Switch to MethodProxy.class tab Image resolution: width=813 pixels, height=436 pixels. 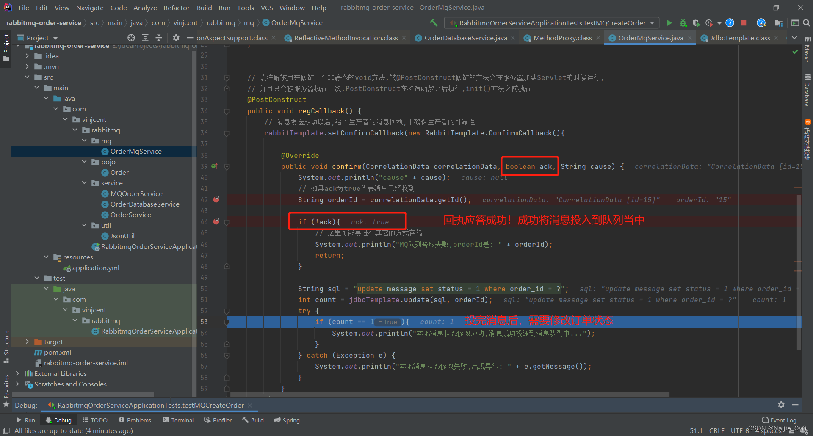[x=562, y=38]
